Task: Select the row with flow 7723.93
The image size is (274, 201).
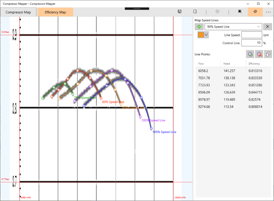Action: click(x=233, y=85)
